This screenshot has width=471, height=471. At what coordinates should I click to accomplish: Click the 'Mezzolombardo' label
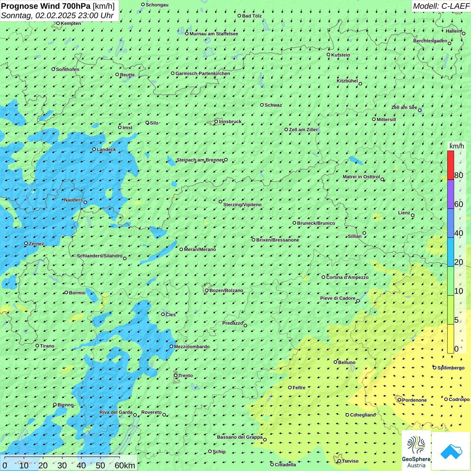point(192,347)
